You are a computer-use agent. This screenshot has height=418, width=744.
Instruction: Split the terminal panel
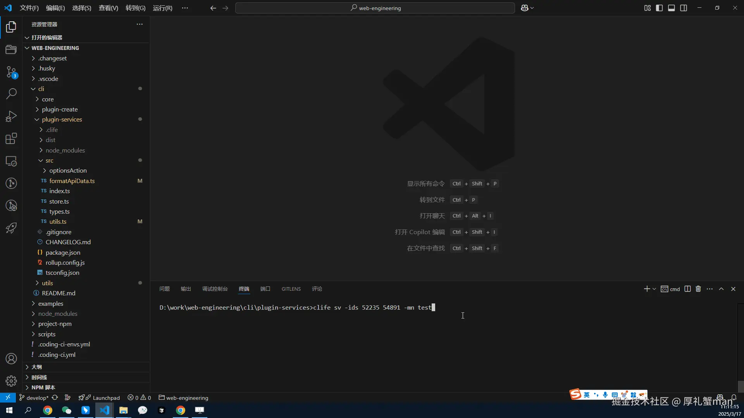687,289
